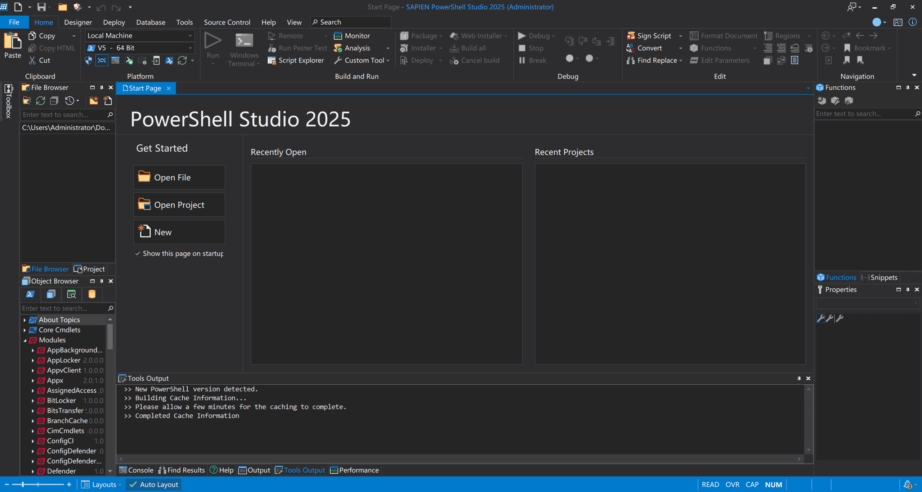Click the Find Replace binoculars icon
The image size is (922, 492).
point(631,60)
